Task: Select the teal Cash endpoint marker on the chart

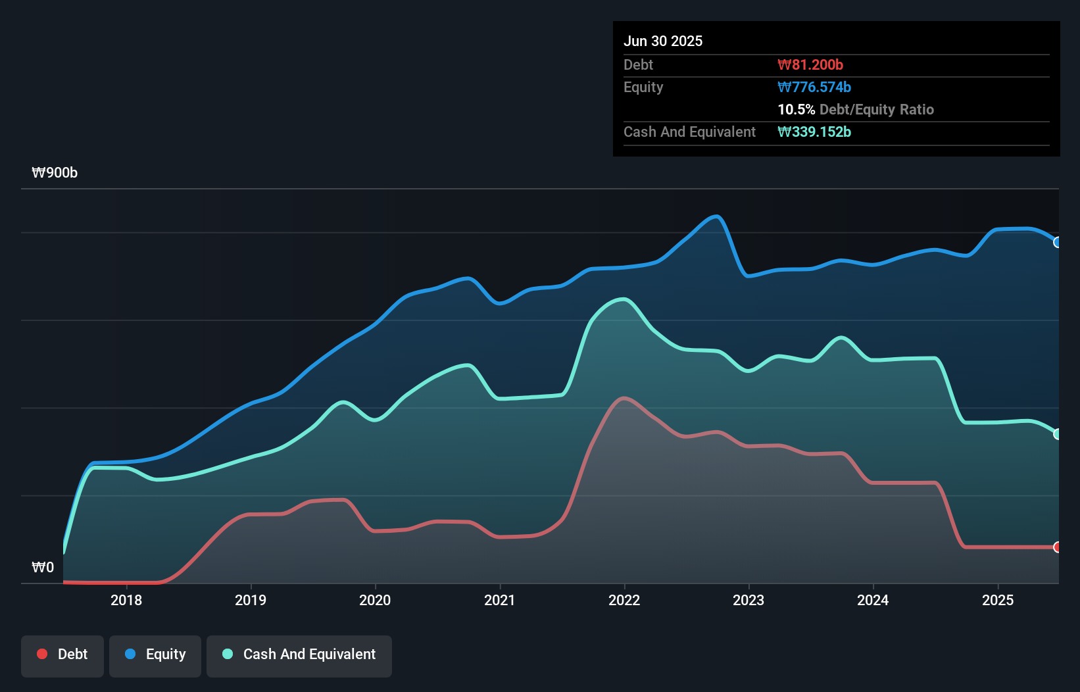Action: (x=1058, y=433)
